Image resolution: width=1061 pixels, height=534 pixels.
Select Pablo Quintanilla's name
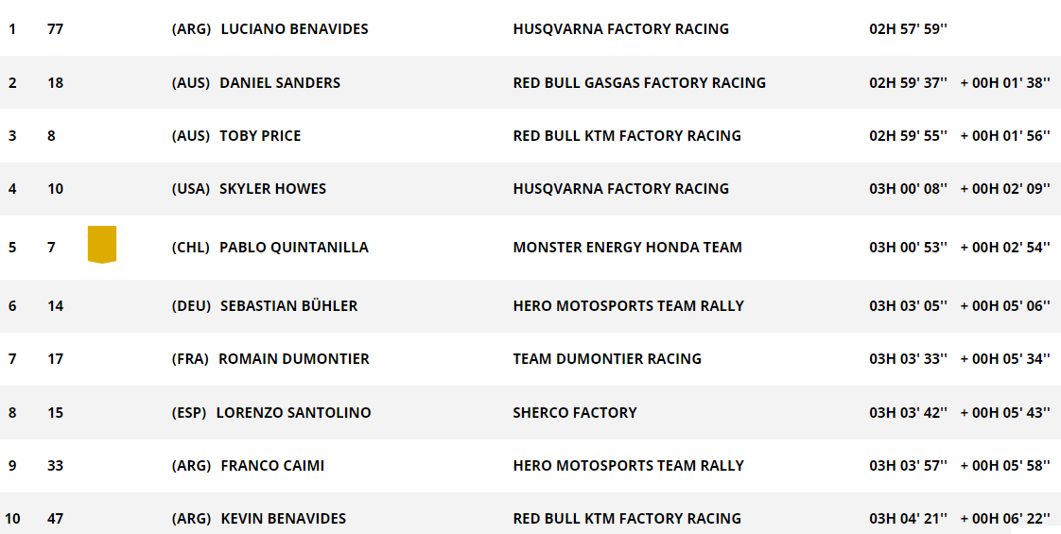coord(294,248)
